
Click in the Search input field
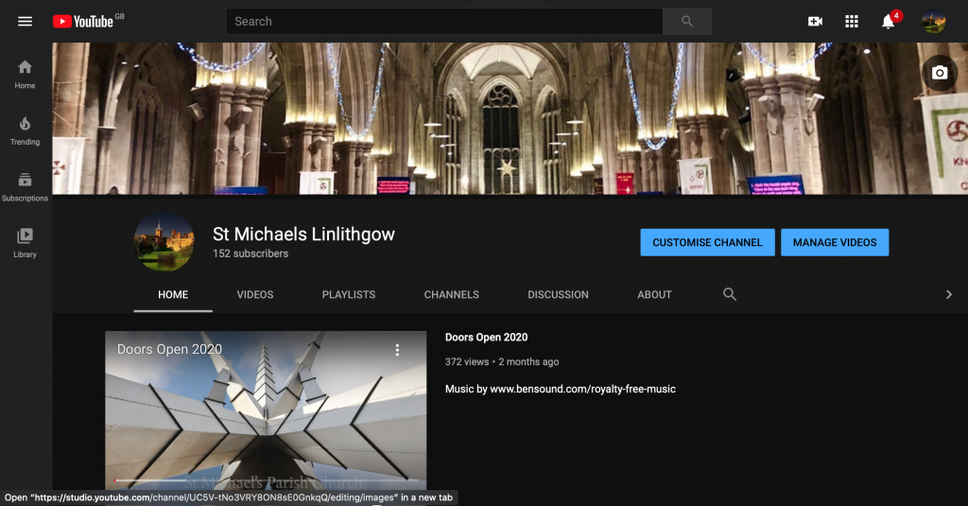pyautogui.click(x=444, y=21)
